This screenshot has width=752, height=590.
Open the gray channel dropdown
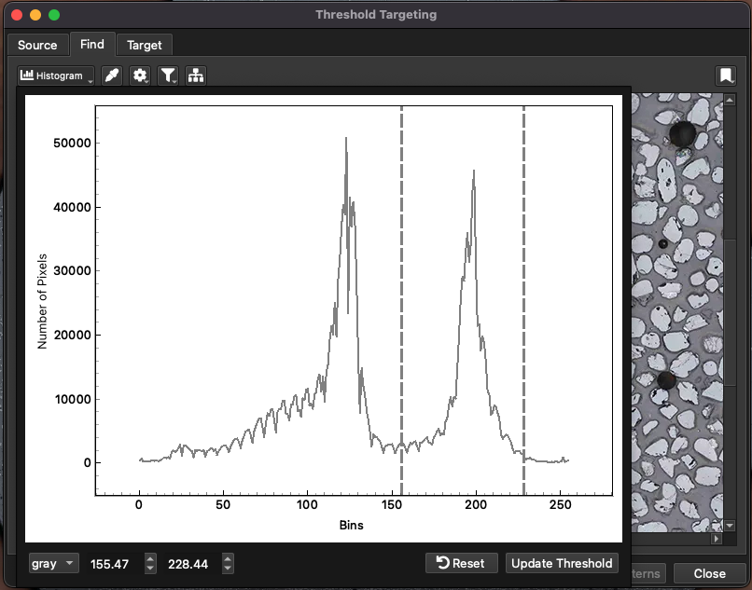click(53, 563)
